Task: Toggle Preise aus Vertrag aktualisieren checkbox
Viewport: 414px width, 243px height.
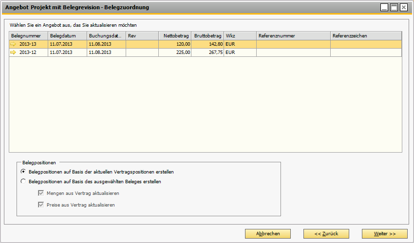Action: pos(41,205)
